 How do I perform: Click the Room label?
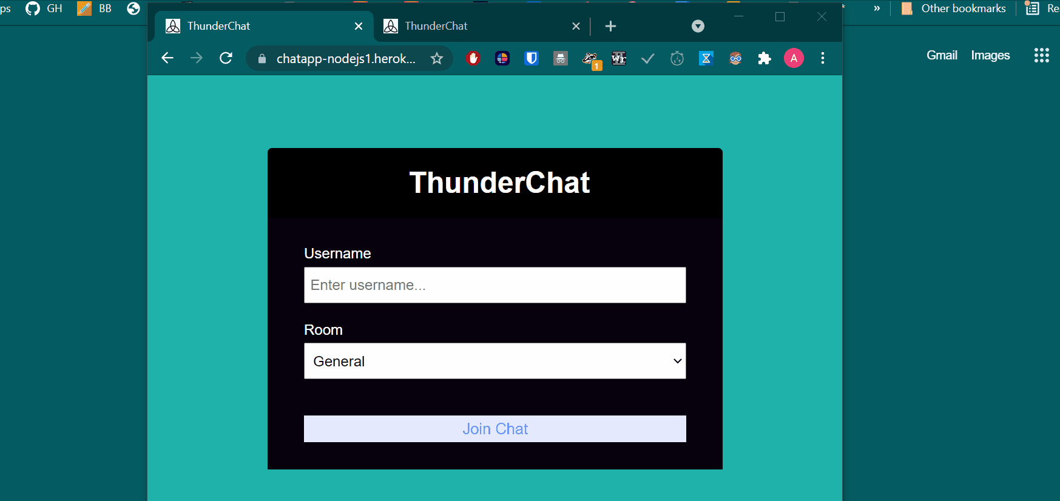[323, 330]
